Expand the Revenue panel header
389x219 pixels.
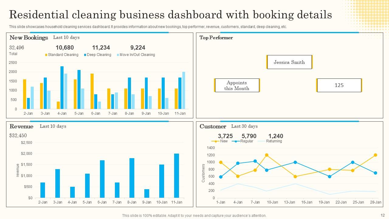[x=21, y=127]
